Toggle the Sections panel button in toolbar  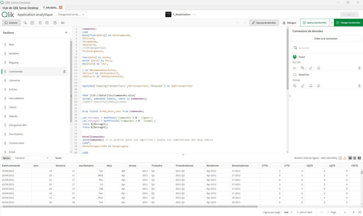click(x=11, y=23)
